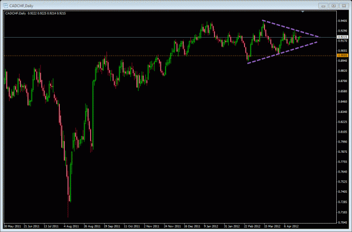The width and height of the screenshot is (352, 232).
Task: Click the 16 Dec 2011 date label
Action: pos(192,226)
